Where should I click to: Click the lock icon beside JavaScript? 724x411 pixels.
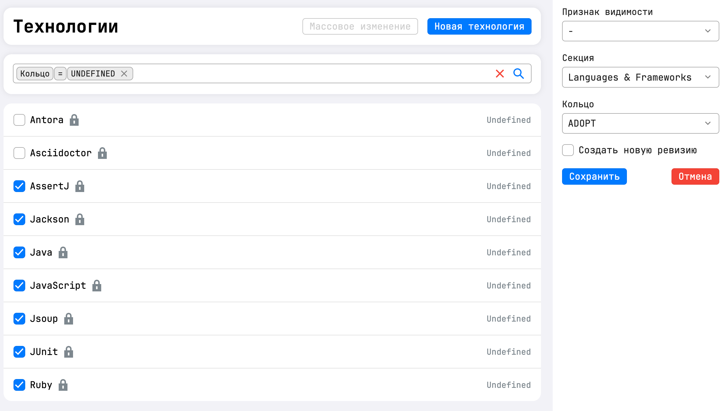point(97,286)
